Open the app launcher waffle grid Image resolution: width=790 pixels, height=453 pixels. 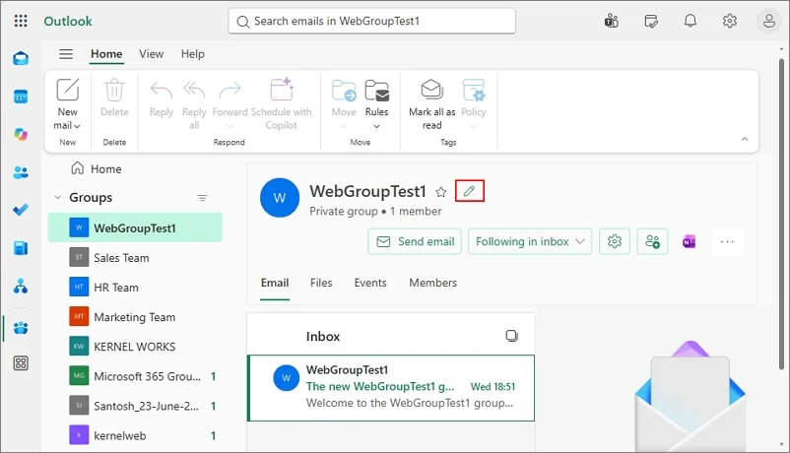(21, 21)
